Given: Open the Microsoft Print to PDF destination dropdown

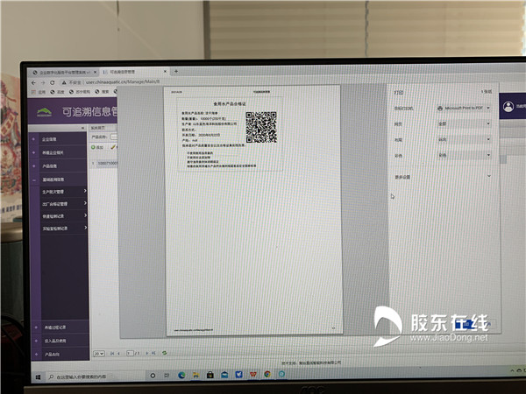Looking at the screenshot, I should click(464, 109).
